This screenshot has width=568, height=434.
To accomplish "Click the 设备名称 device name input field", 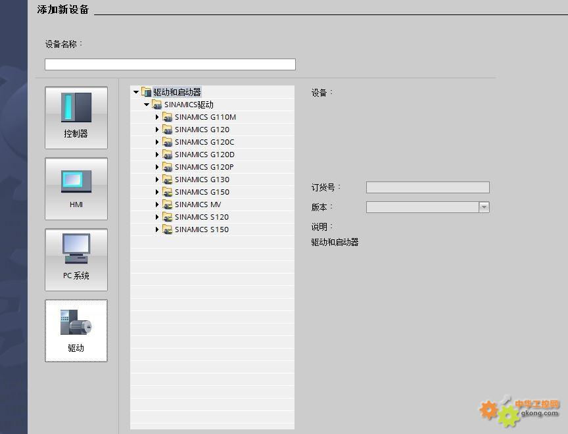I will [x=170, y=64].
